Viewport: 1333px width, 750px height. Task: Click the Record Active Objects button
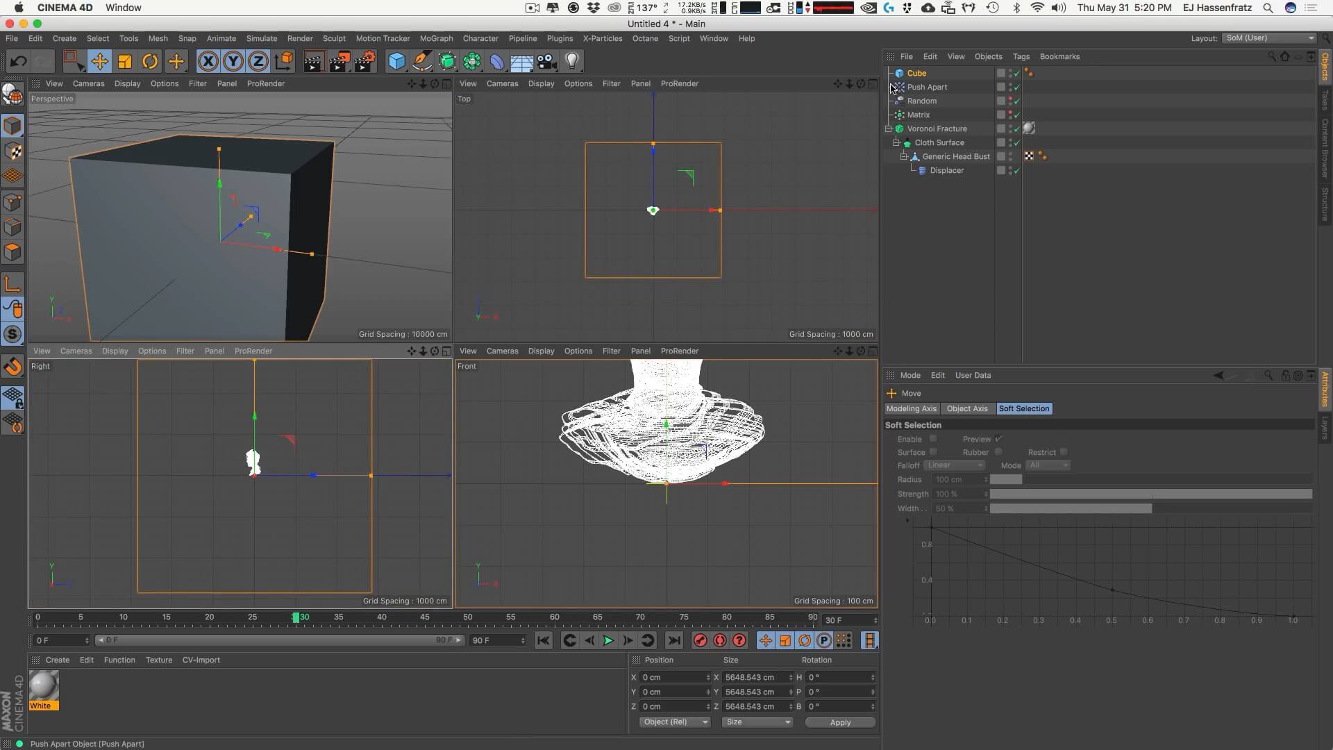click(700, 641)
